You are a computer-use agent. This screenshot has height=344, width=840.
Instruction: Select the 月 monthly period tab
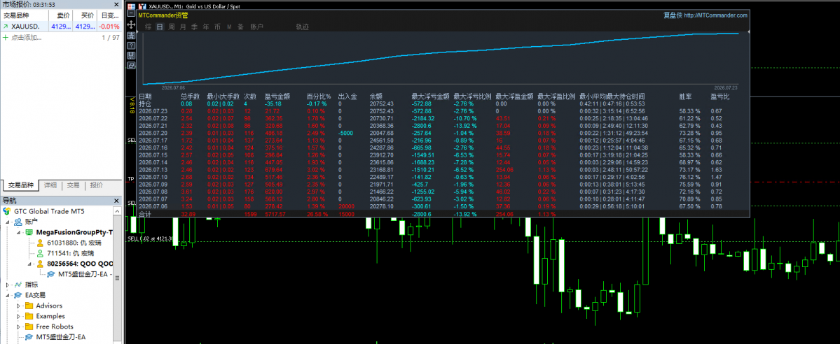click(184, 26)
